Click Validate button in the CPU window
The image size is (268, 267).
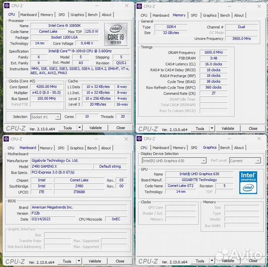96,128
